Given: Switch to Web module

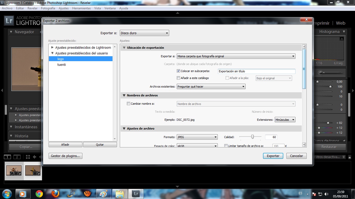Looking at the screenshot, I should coord(340,23).
